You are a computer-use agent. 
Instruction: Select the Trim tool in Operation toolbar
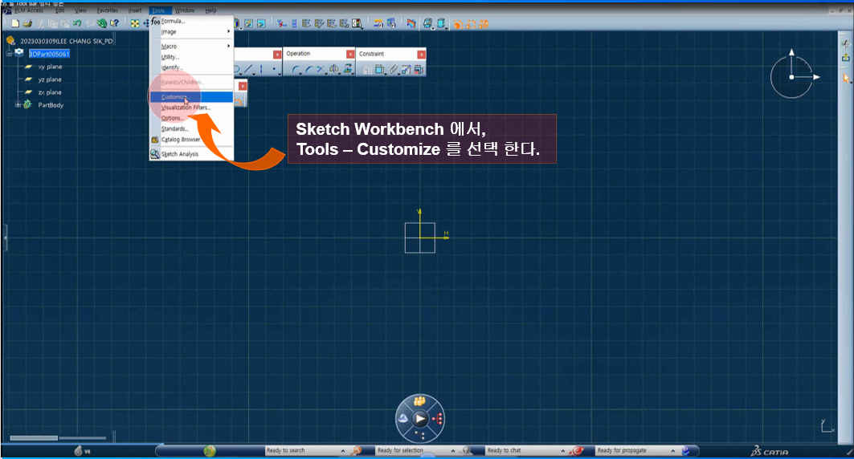321,70
